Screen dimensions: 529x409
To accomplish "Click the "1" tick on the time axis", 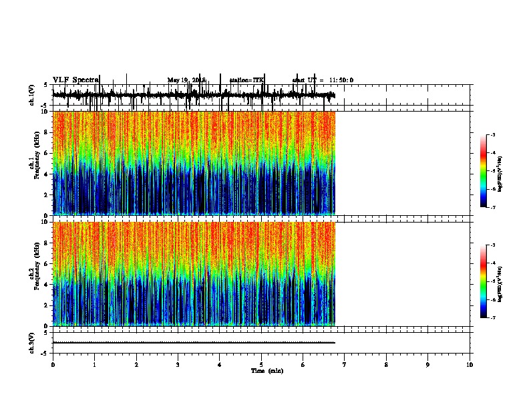I will point(94,365).
